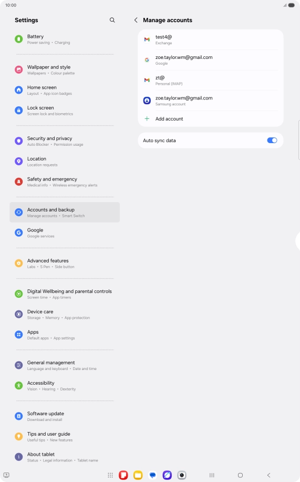Toggle the Auto sync data switch

pos(272,140)
